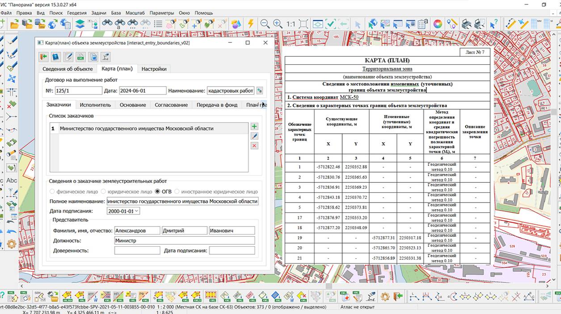
Task: Open the map layers stack icon
Action: [x=80, y=24]
